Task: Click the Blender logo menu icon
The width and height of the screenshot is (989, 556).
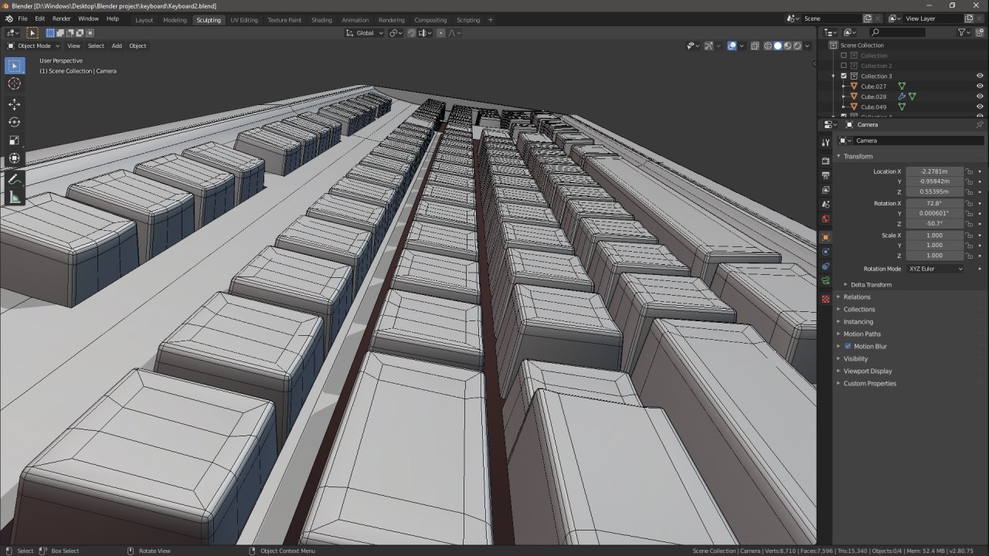Action: (9, 19)
